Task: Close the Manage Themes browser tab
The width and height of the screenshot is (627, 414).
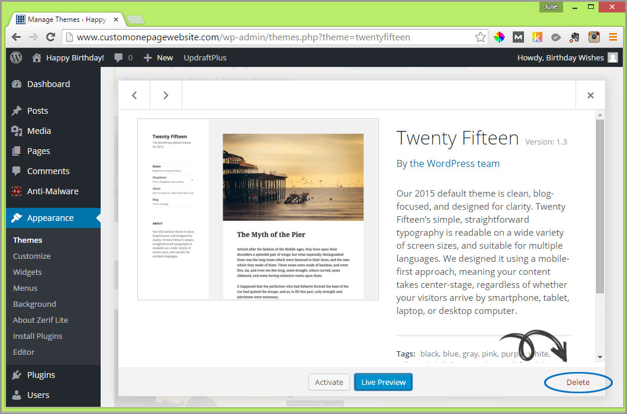Action: click(116, 19)
